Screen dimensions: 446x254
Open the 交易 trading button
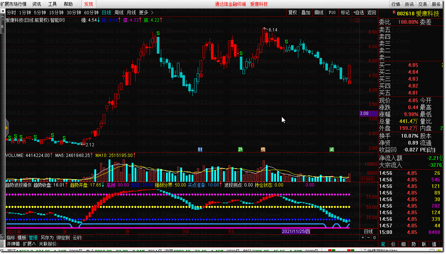point(423,4)
